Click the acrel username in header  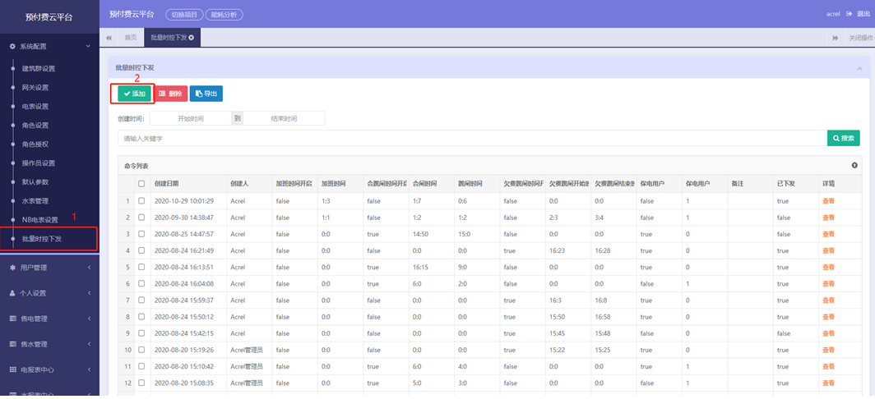(833, 14)
